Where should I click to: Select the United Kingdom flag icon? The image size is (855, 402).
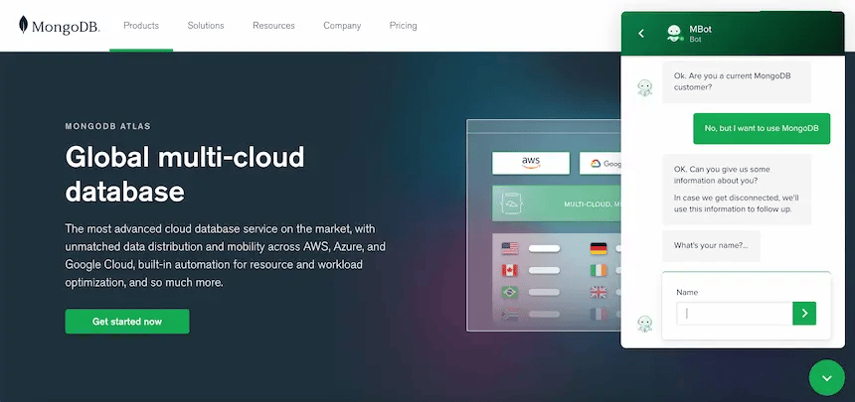[598, 292]
